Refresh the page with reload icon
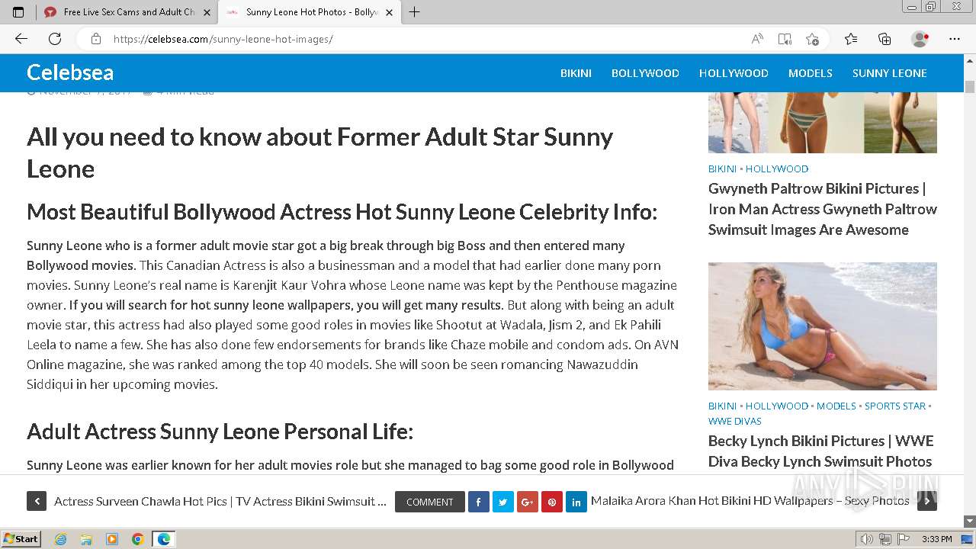 (x=55, y=39)
